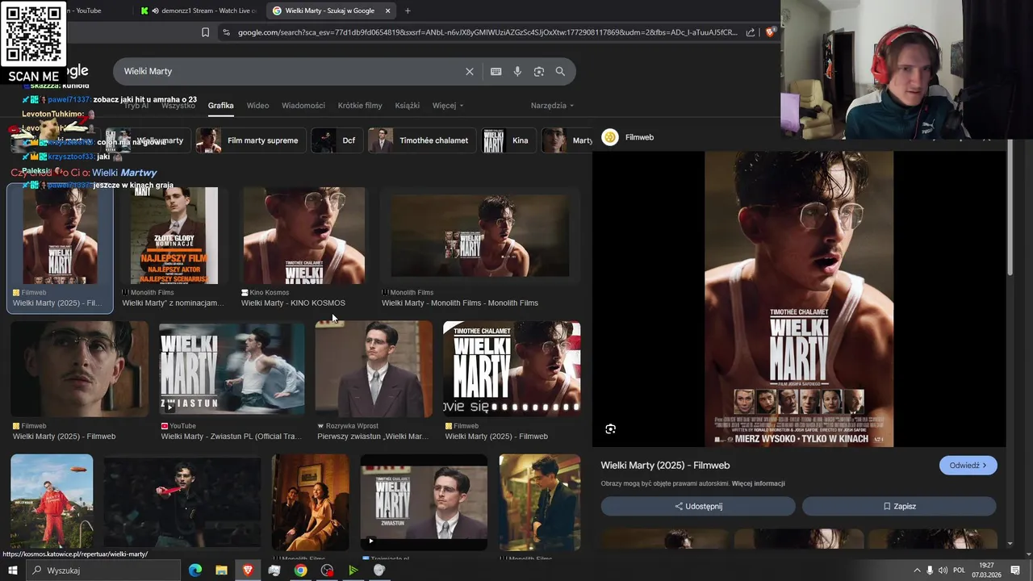The width and height of the screenshot is (1033, 581).
Task: Show hidden system tray icons
Action: [917, 571]
